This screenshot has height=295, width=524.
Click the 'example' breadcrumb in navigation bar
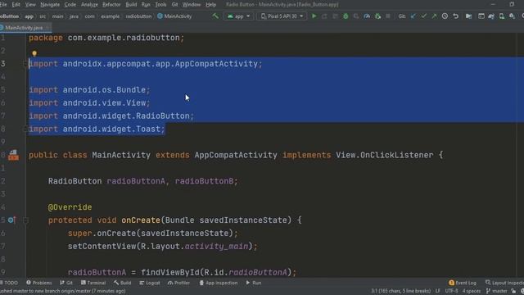tap(111, 16)
